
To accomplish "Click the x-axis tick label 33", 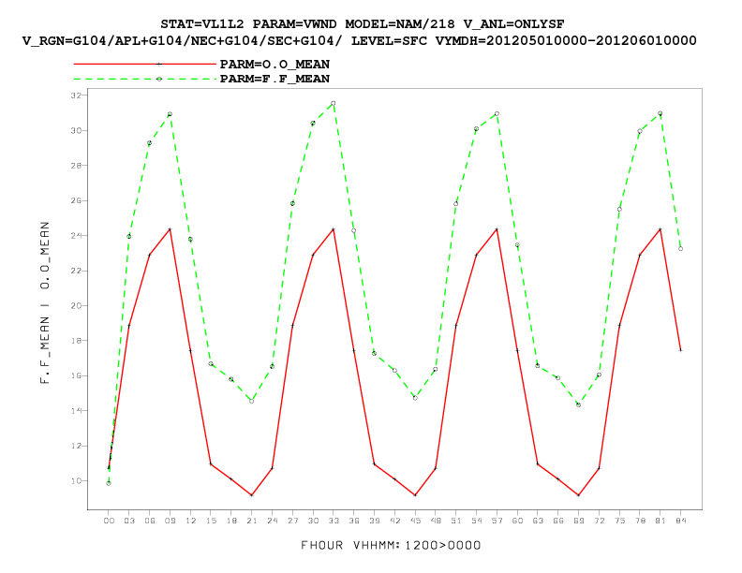I will click(x=334, y=521).
